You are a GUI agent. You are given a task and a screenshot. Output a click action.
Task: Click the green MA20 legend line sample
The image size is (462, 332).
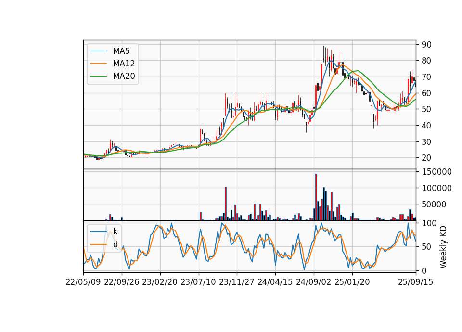pos(98,77)
